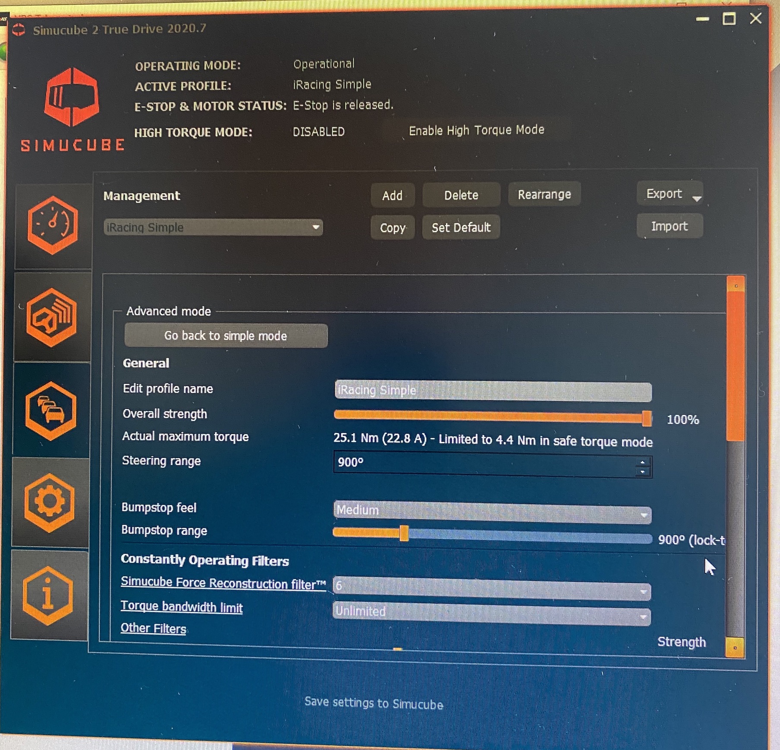780x750 pixels.
Task: Select the 'E-Stop is released.' status text
Action: (343, 105)
